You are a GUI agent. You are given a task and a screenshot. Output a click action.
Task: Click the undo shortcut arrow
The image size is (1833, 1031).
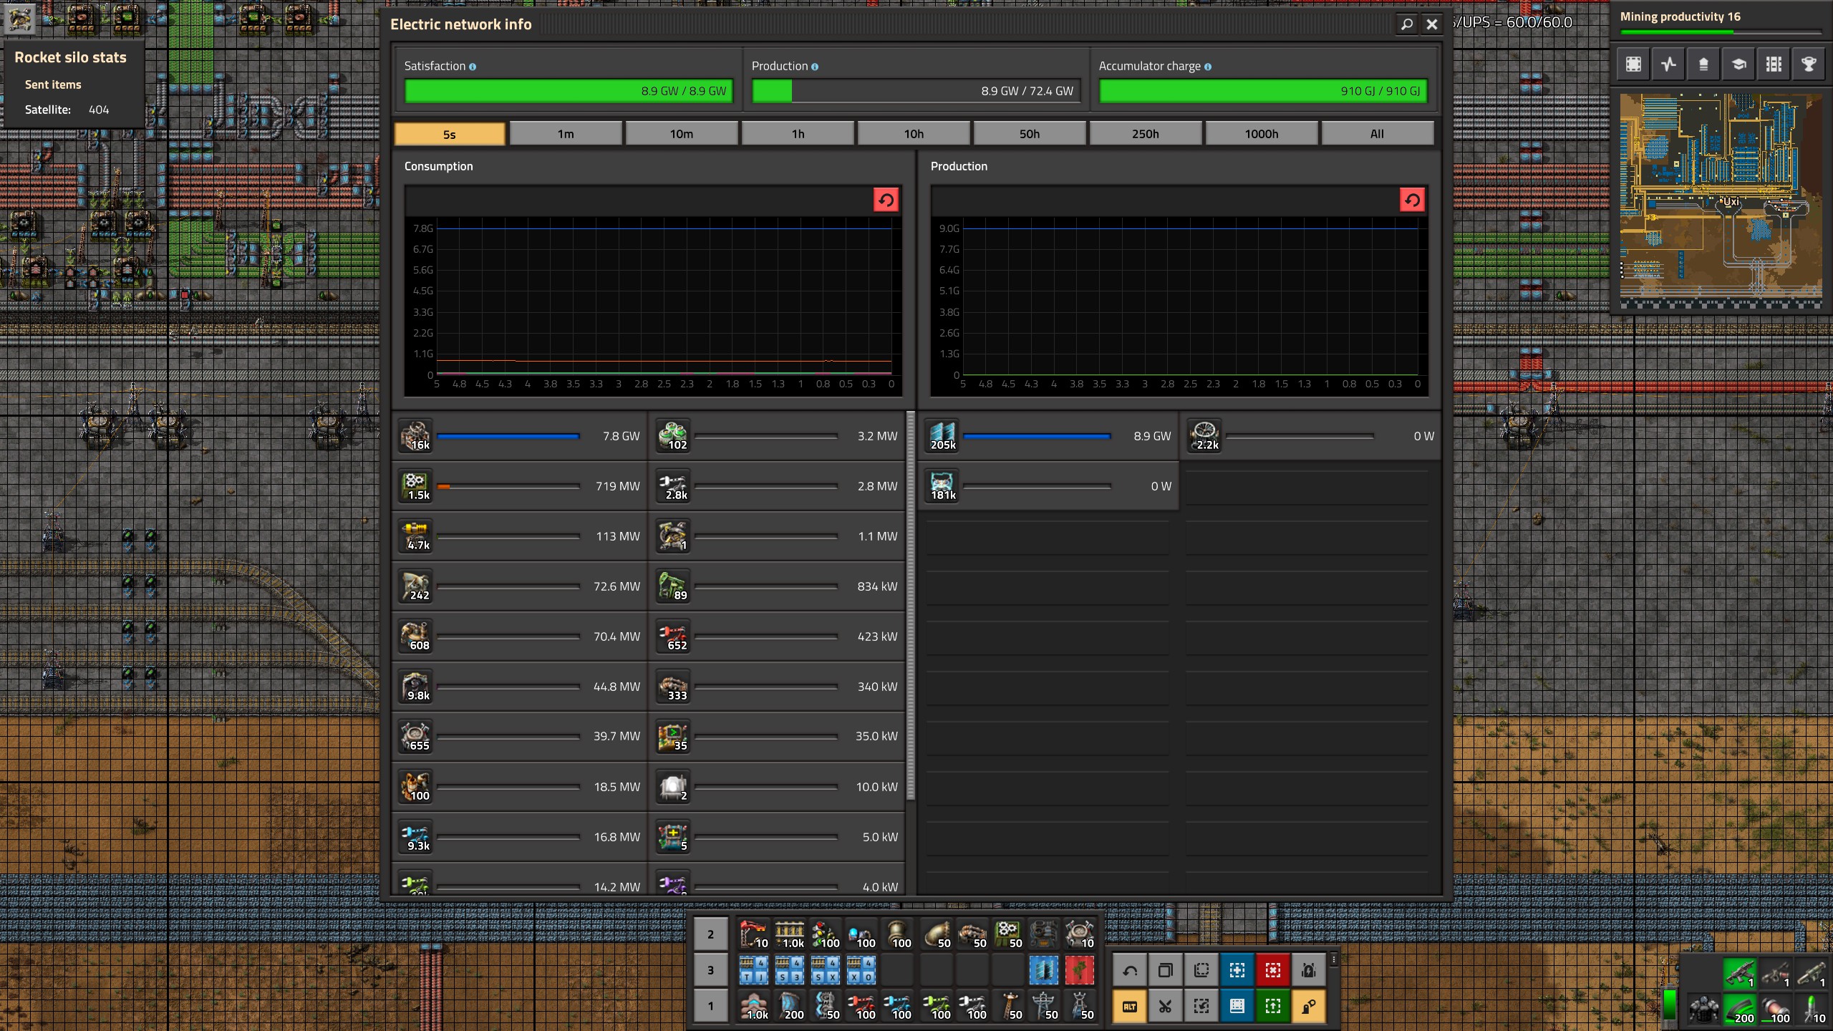1130,971
